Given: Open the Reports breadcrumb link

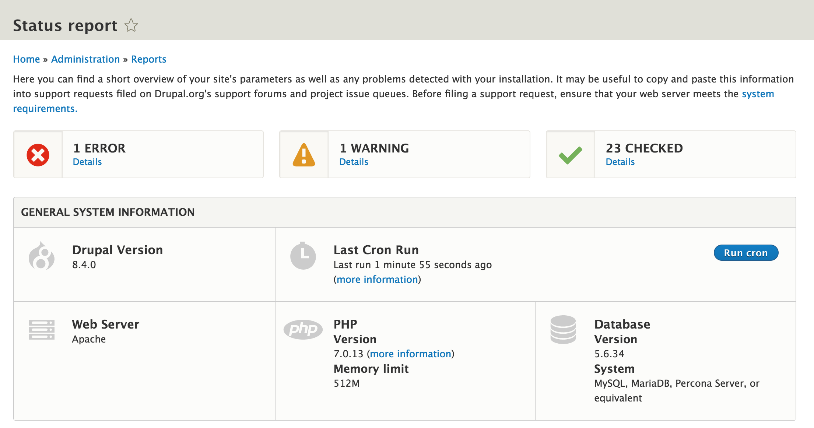Looking at the screenshot, I should 149,59.
